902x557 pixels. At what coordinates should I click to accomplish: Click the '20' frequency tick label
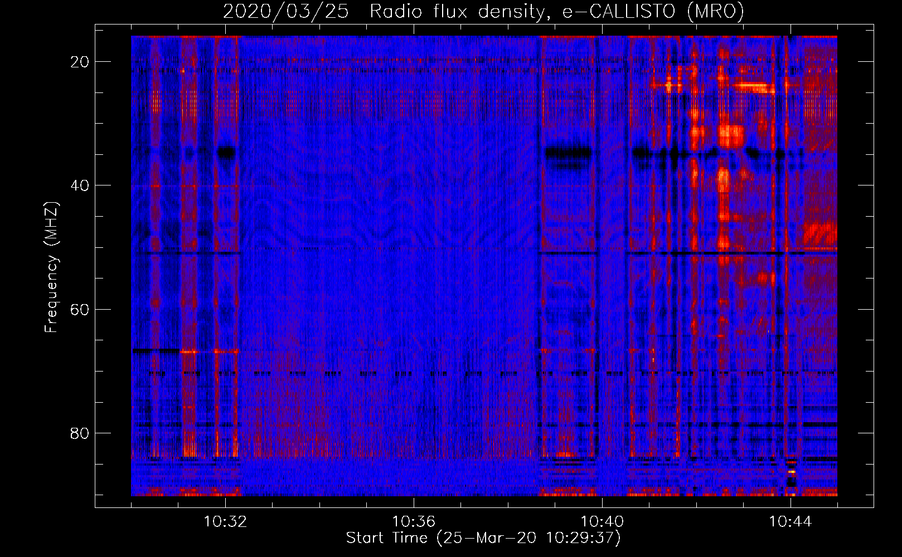tap(80, 61)
